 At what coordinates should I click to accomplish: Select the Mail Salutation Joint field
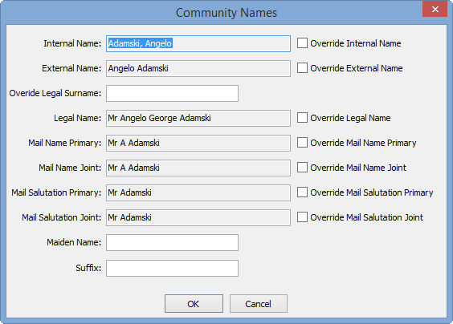pyautogui.click(x=198, y=217)
